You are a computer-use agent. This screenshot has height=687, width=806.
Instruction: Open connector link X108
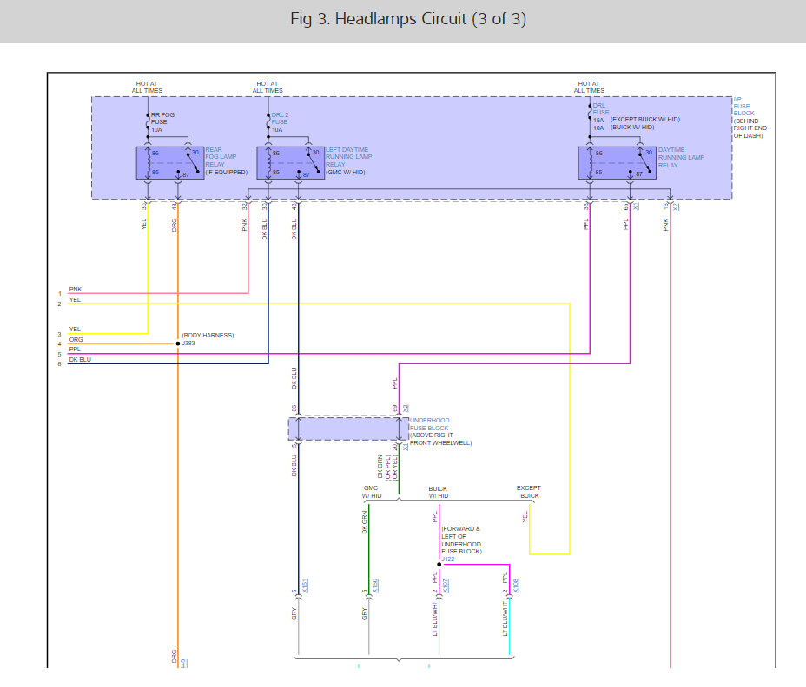click(x=516, y=586)
